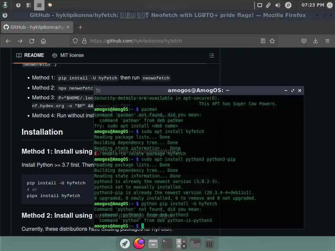335x251 pixels.
Task: Open clipboard paperclip tray icon
Action: pos(268,5)
